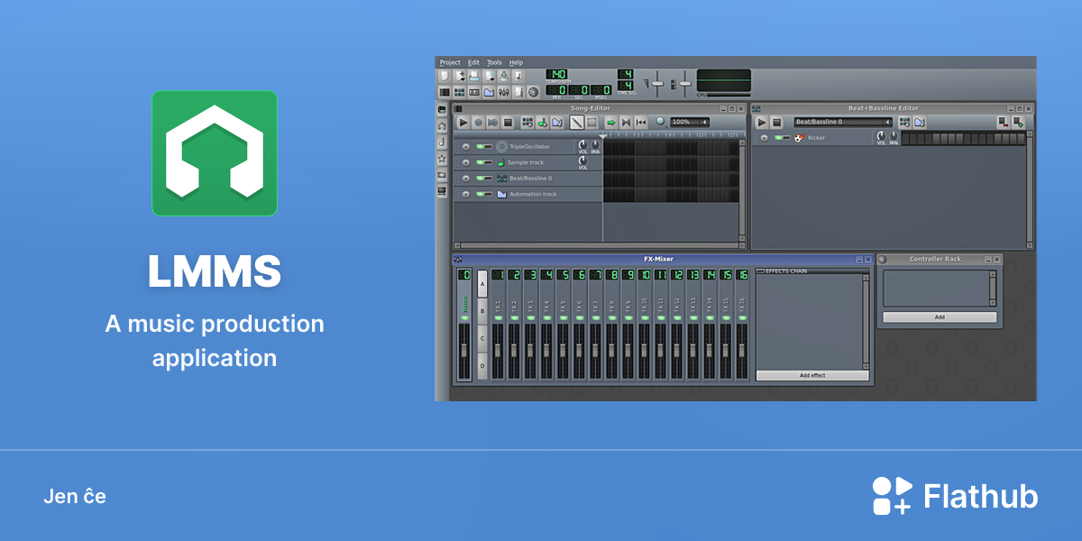Add beat step icon in Beat+Bassline Editor
Screen dimensions: 1082x541
(x=1018, y=122)
